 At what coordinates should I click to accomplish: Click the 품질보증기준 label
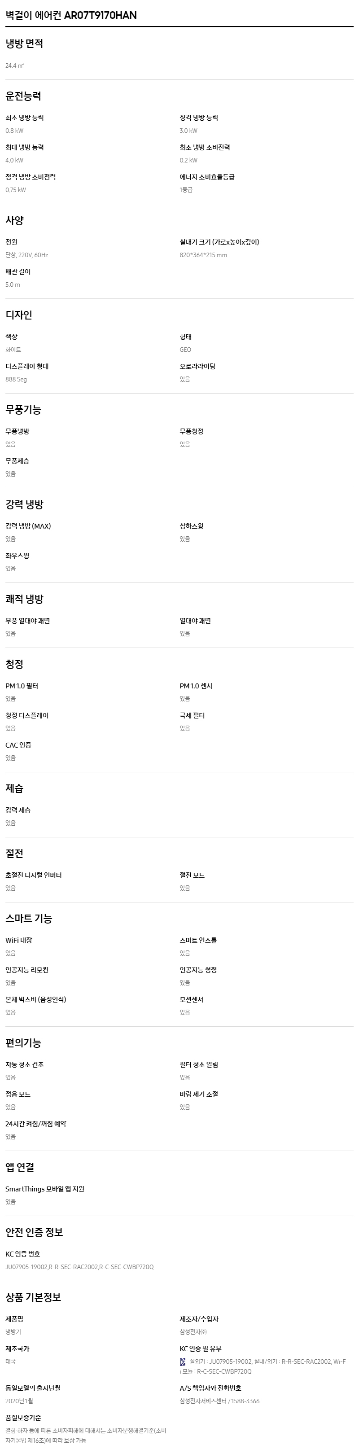pyautogui.click(x=23, y=1418)
